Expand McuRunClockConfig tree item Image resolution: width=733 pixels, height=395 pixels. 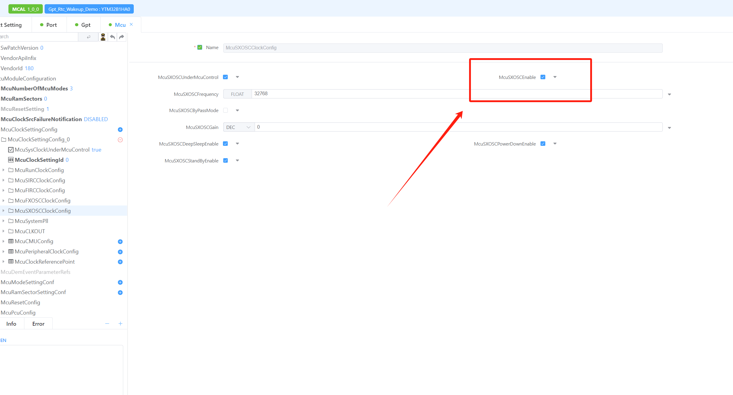coord(4,170)
